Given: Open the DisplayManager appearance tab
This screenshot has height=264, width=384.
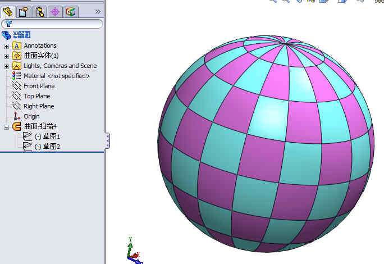Looking at the screenshot, I should tap(71, 12).
